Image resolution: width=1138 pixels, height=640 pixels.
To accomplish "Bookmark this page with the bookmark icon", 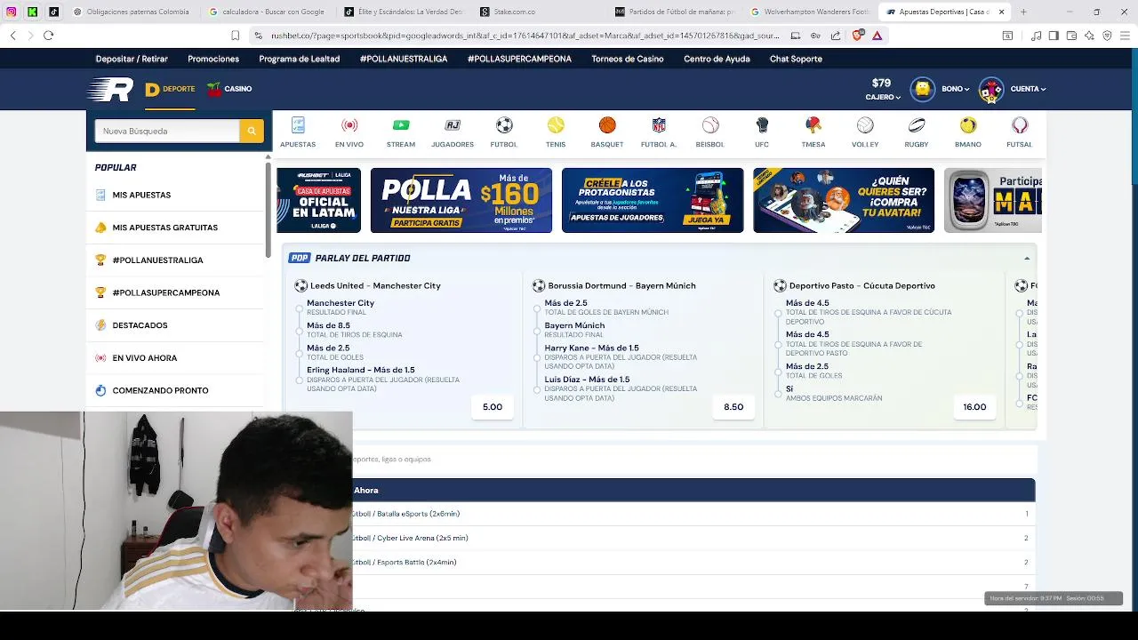I will 236,36.
